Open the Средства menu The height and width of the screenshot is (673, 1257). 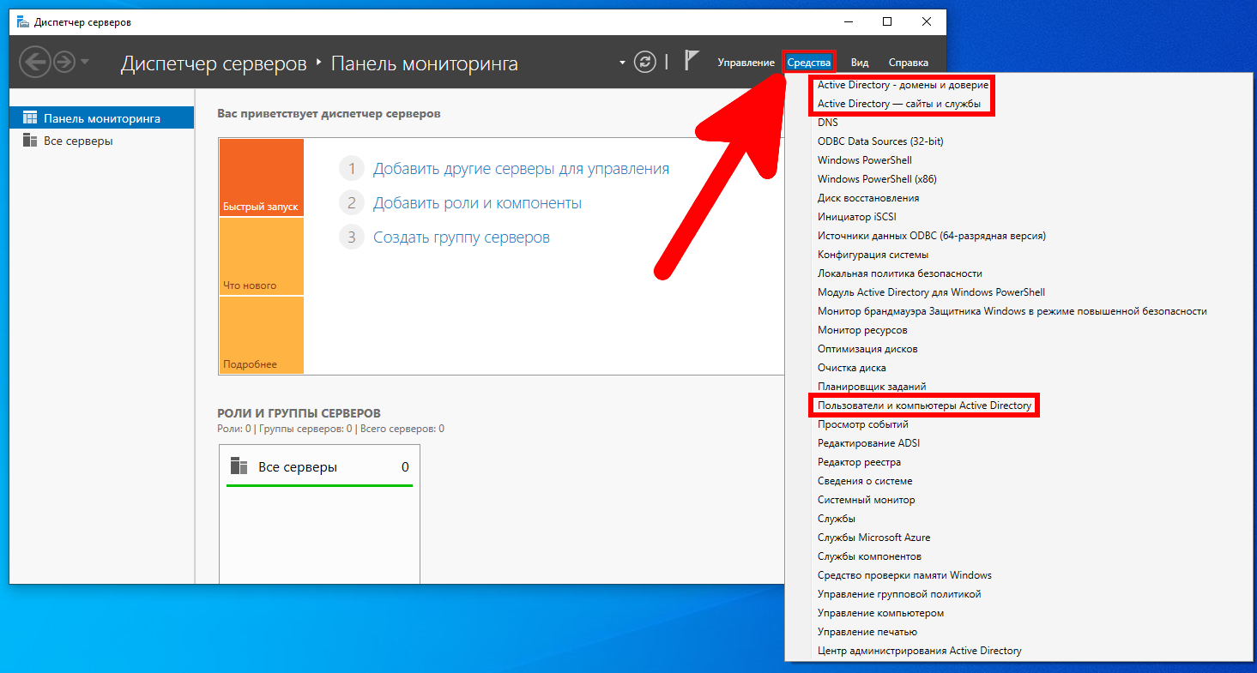809,63
